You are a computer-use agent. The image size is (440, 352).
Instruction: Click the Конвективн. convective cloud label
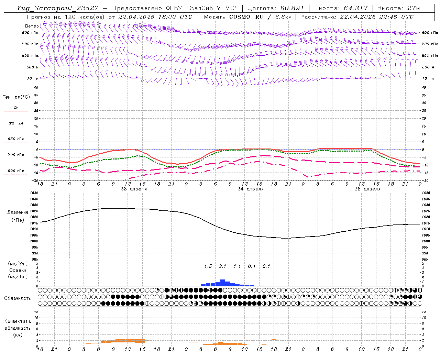coord(18,321)
